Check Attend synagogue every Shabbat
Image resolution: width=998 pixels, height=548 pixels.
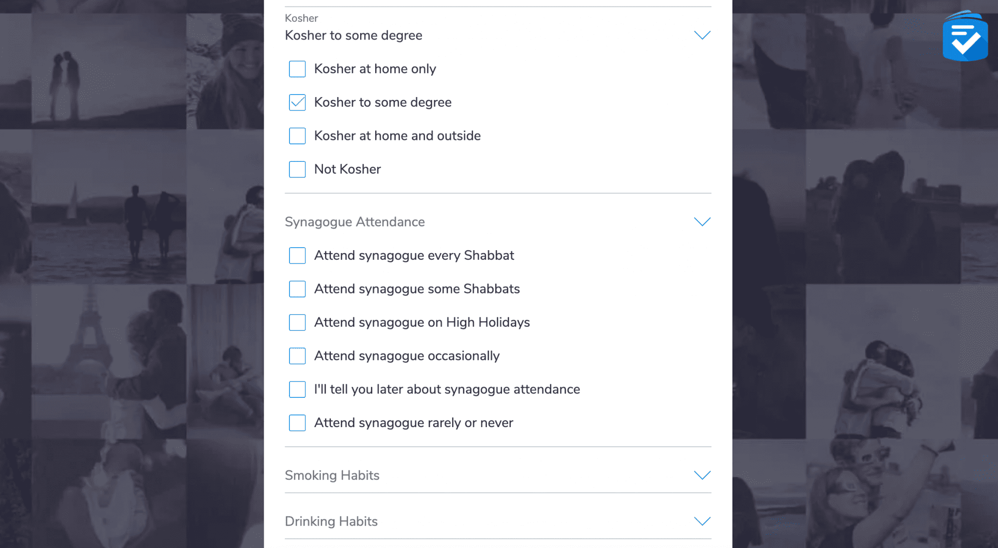pyautogui.click(x=297, y=255)
